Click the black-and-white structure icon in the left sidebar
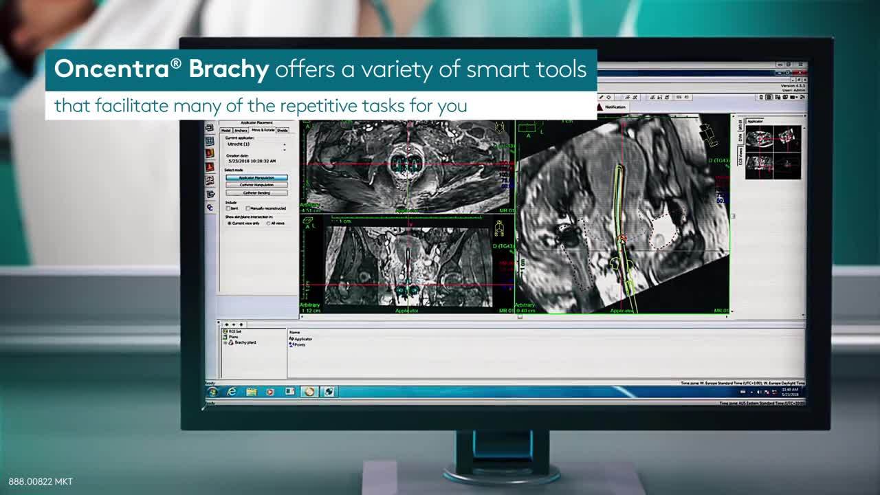Viewport: 880px width, 495px height. point(210,180)
